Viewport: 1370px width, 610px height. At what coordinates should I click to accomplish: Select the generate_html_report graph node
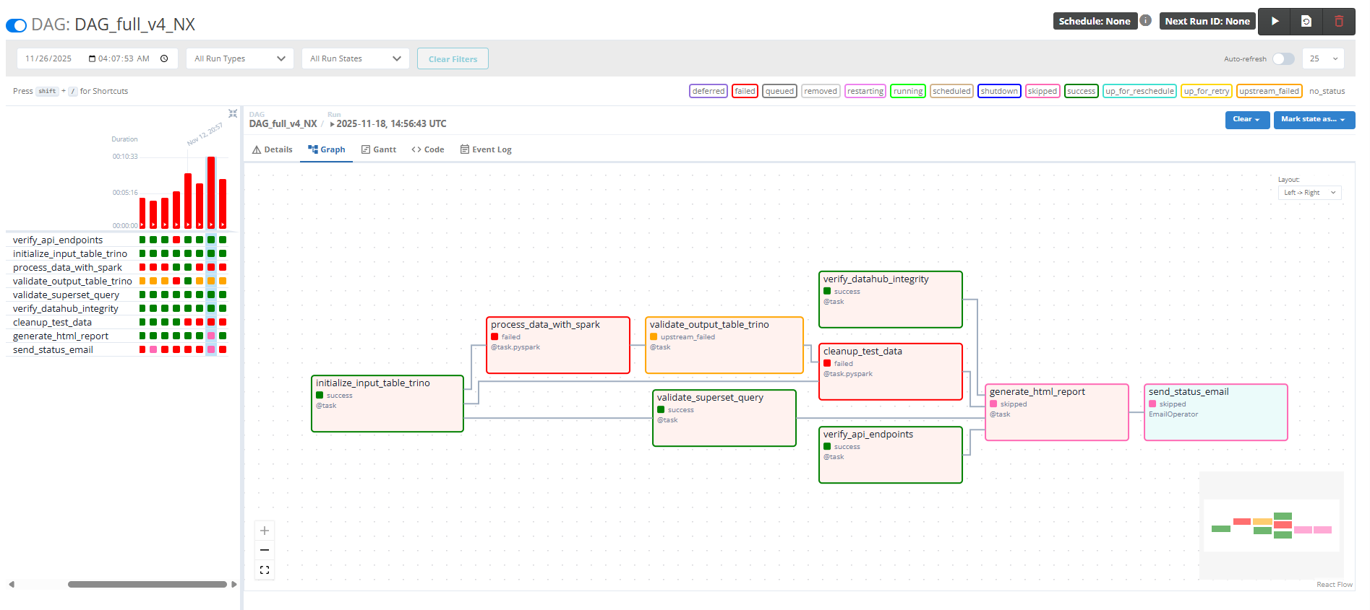tap(1057, 412)
